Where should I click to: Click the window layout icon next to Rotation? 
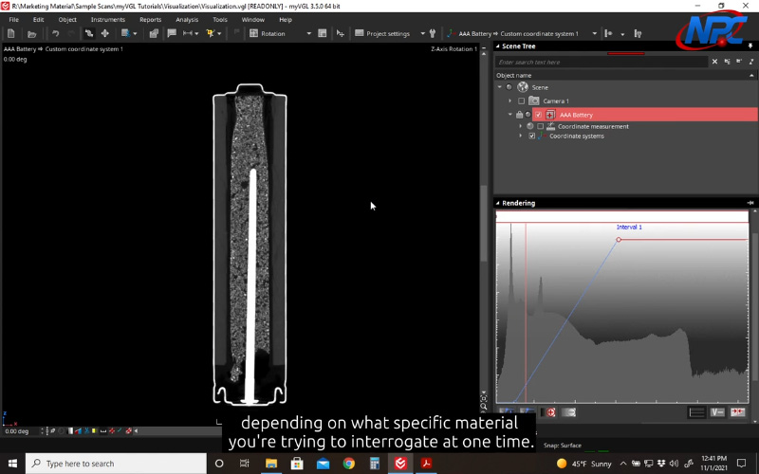click(x=323, y=33)
